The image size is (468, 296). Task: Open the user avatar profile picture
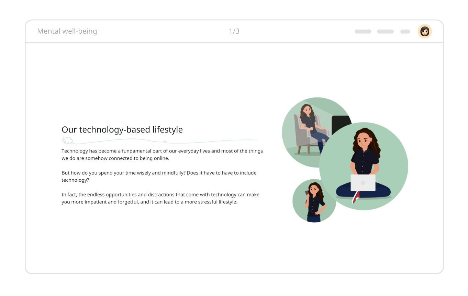pos(425,31)
